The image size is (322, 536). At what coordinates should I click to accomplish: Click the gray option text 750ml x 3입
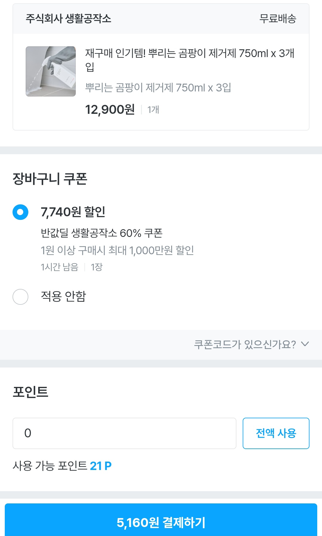coord(158,88)
